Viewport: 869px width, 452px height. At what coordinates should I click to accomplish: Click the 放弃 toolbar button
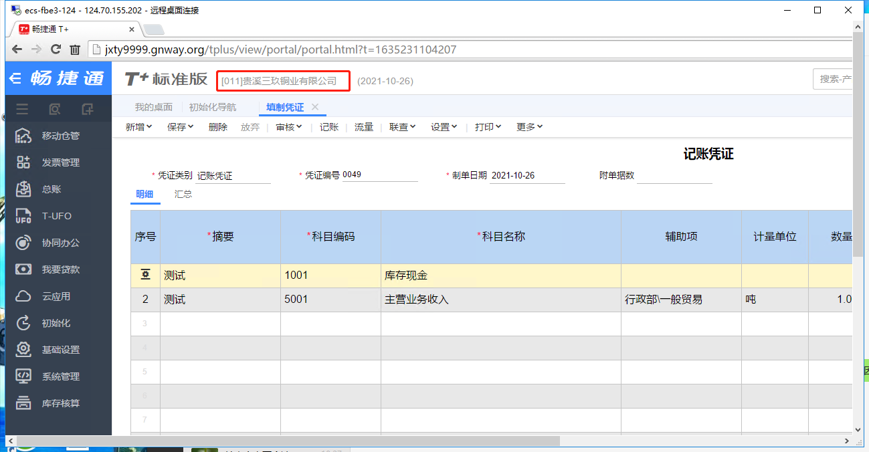point(250,127)
